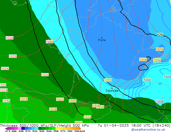Click the blue 1006 label beside the Alps

[x=147, y=80]
